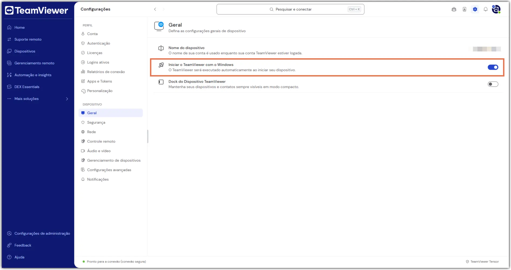Enable Dock do Dispositivo TeamViewer
Viewport: 511px width, 270px height.
493,84
